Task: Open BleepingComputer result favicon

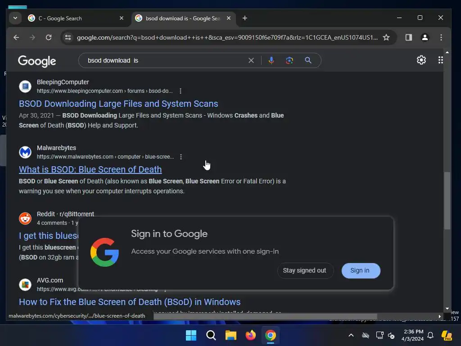Action: [x=25, y=86]
